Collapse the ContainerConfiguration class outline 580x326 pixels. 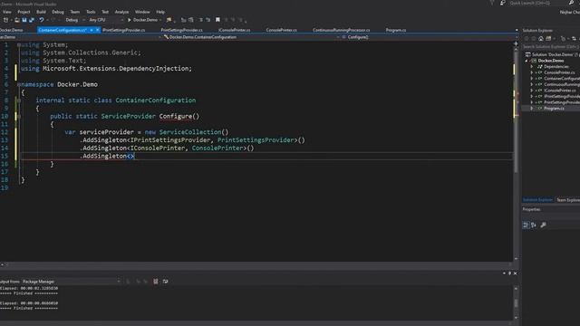pos(18,101)
